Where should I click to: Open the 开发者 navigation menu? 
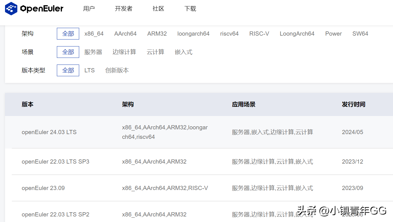[x=123, y=9]
